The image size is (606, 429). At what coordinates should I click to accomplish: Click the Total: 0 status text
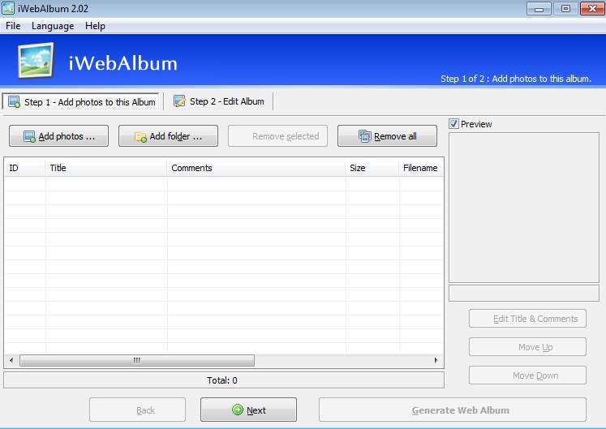(x=222, y=380)
